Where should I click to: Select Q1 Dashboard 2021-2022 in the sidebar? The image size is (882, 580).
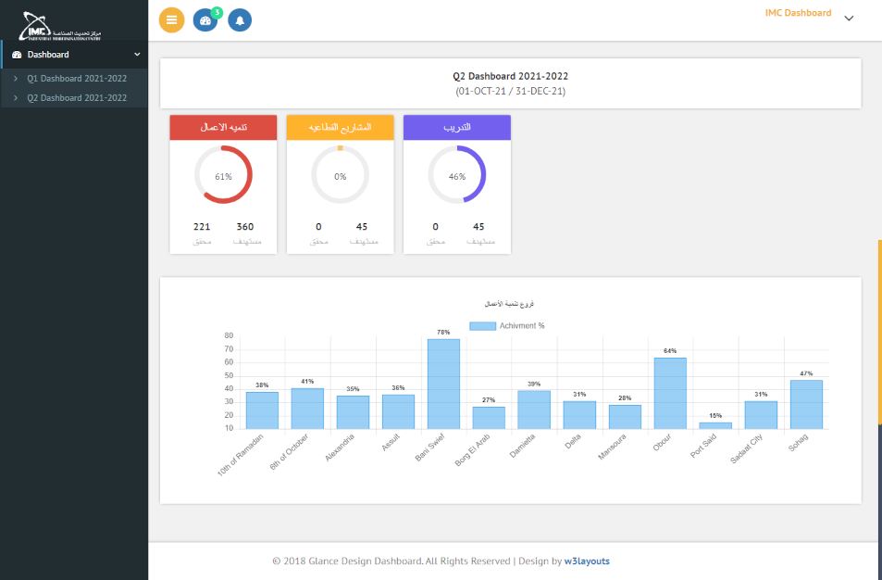(78, 79)
